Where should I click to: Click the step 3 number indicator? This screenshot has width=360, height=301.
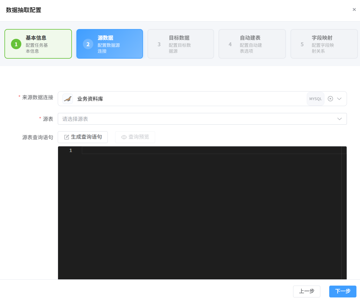159,44
